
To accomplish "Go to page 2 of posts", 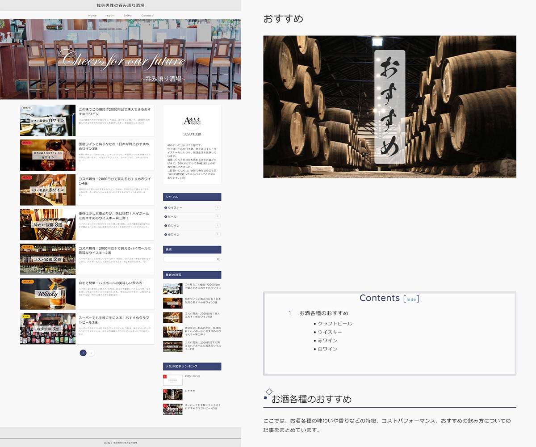I will pyautogui.click(x=91, y=353).
